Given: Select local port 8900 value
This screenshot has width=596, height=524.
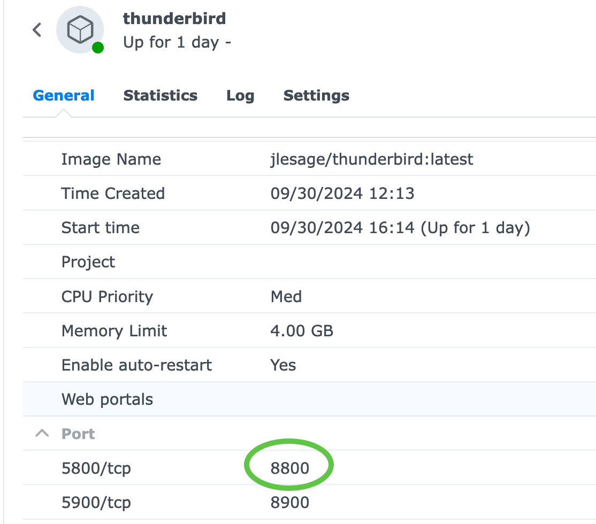Looking at the screenshot, I should click(x=290, y=502).
